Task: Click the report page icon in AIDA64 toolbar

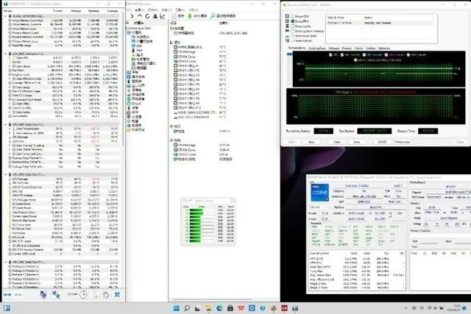Action: [x=174, y=16]
